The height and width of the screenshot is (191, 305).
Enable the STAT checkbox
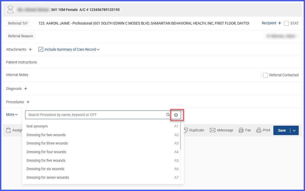tap(286, 23)
